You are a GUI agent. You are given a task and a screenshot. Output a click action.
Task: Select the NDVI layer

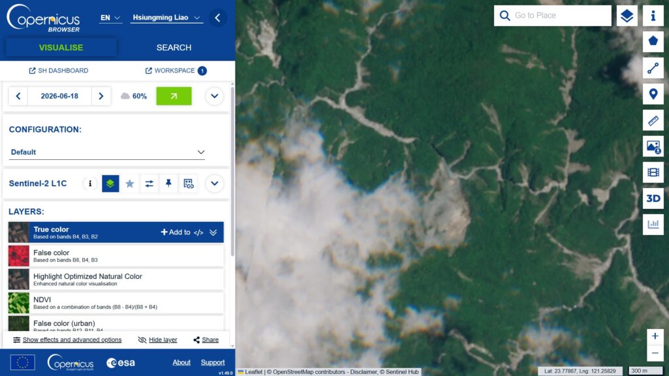pos(116,303)
